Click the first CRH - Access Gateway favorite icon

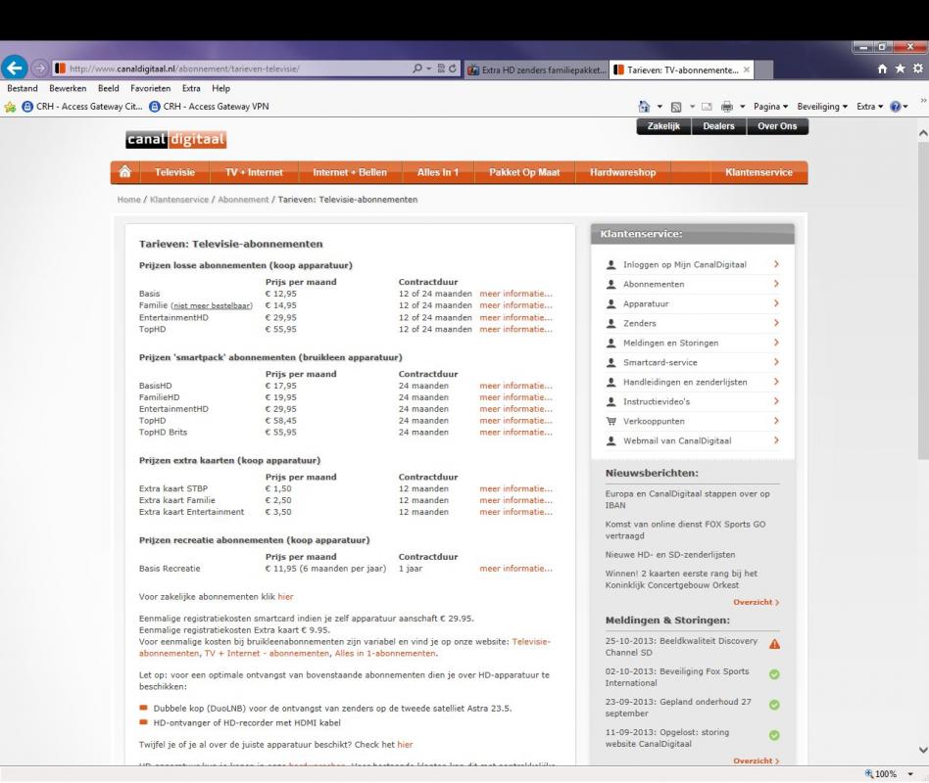point(27,107)
